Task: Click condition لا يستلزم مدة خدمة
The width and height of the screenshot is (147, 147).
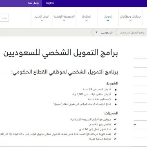Action: click(x=100, y=99)
